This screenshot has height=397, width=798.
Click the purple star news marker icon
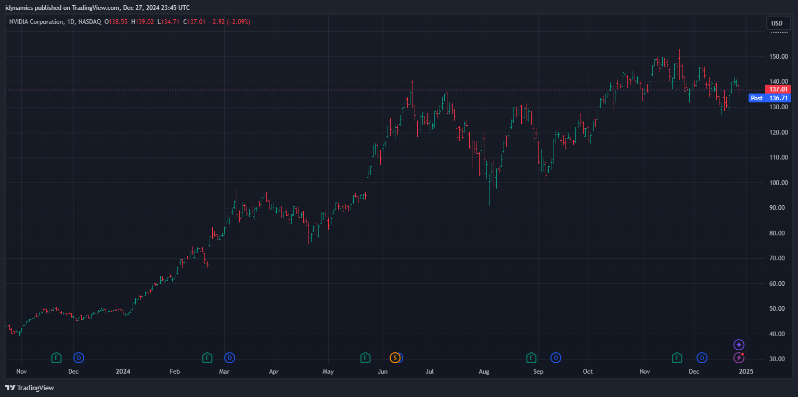click(739, 345)
